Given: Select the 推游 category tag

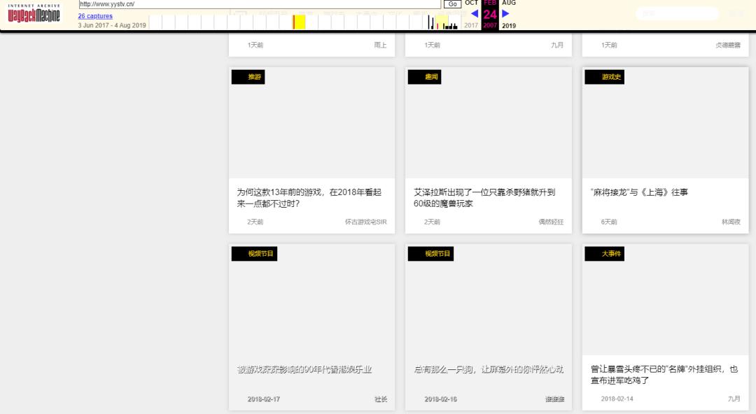Looking at the screenshot, I should (249, 77).
